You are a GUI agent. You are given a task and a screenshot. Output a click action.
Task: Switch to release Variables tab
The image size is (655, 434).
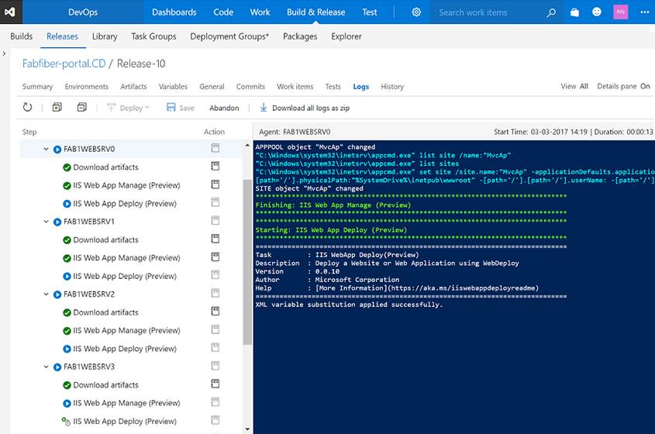coord(173,87)
